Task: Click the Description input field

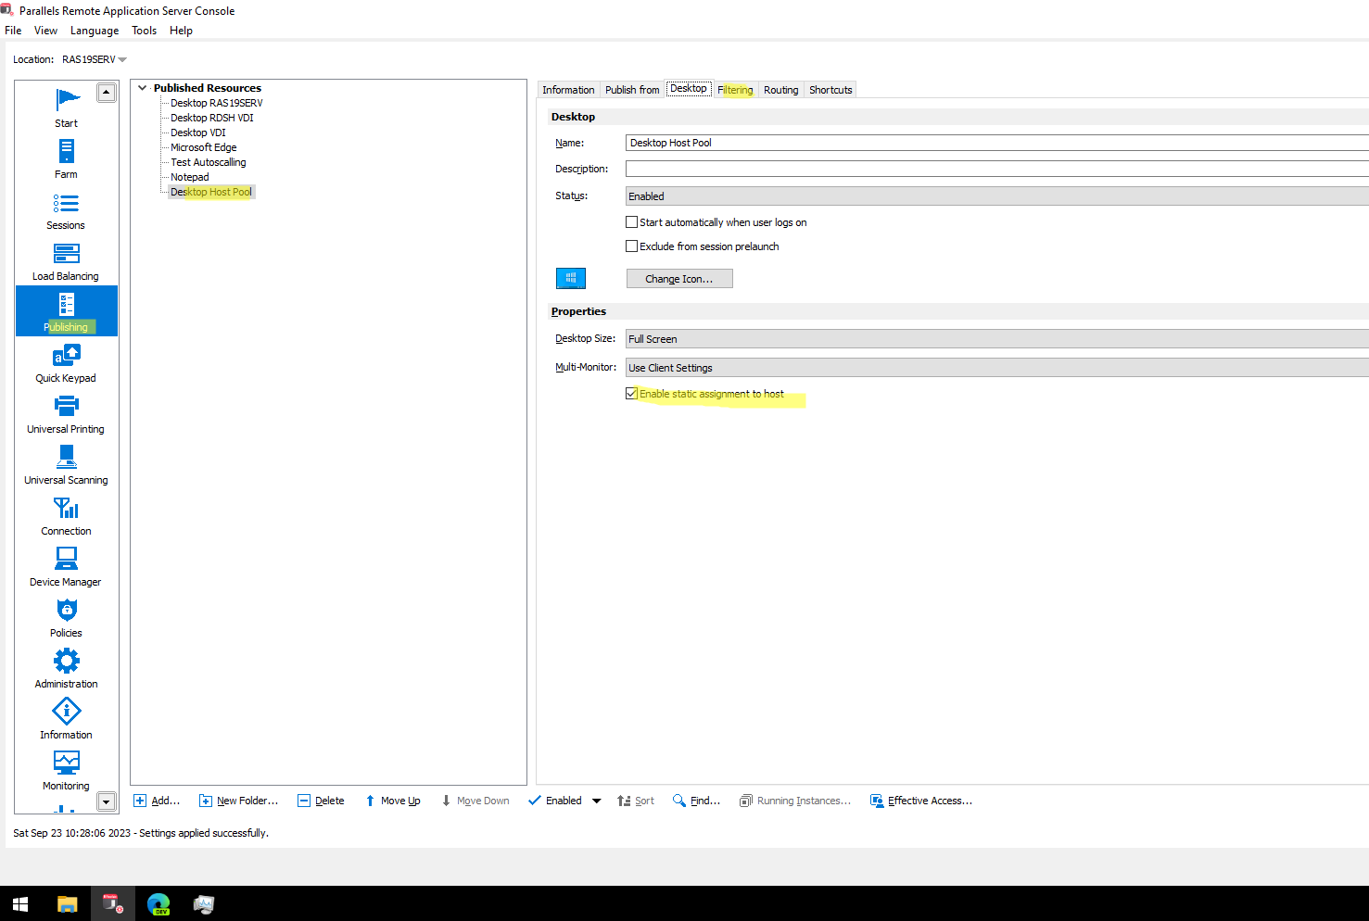Action: pyautogui.click(x=997, y=169)
